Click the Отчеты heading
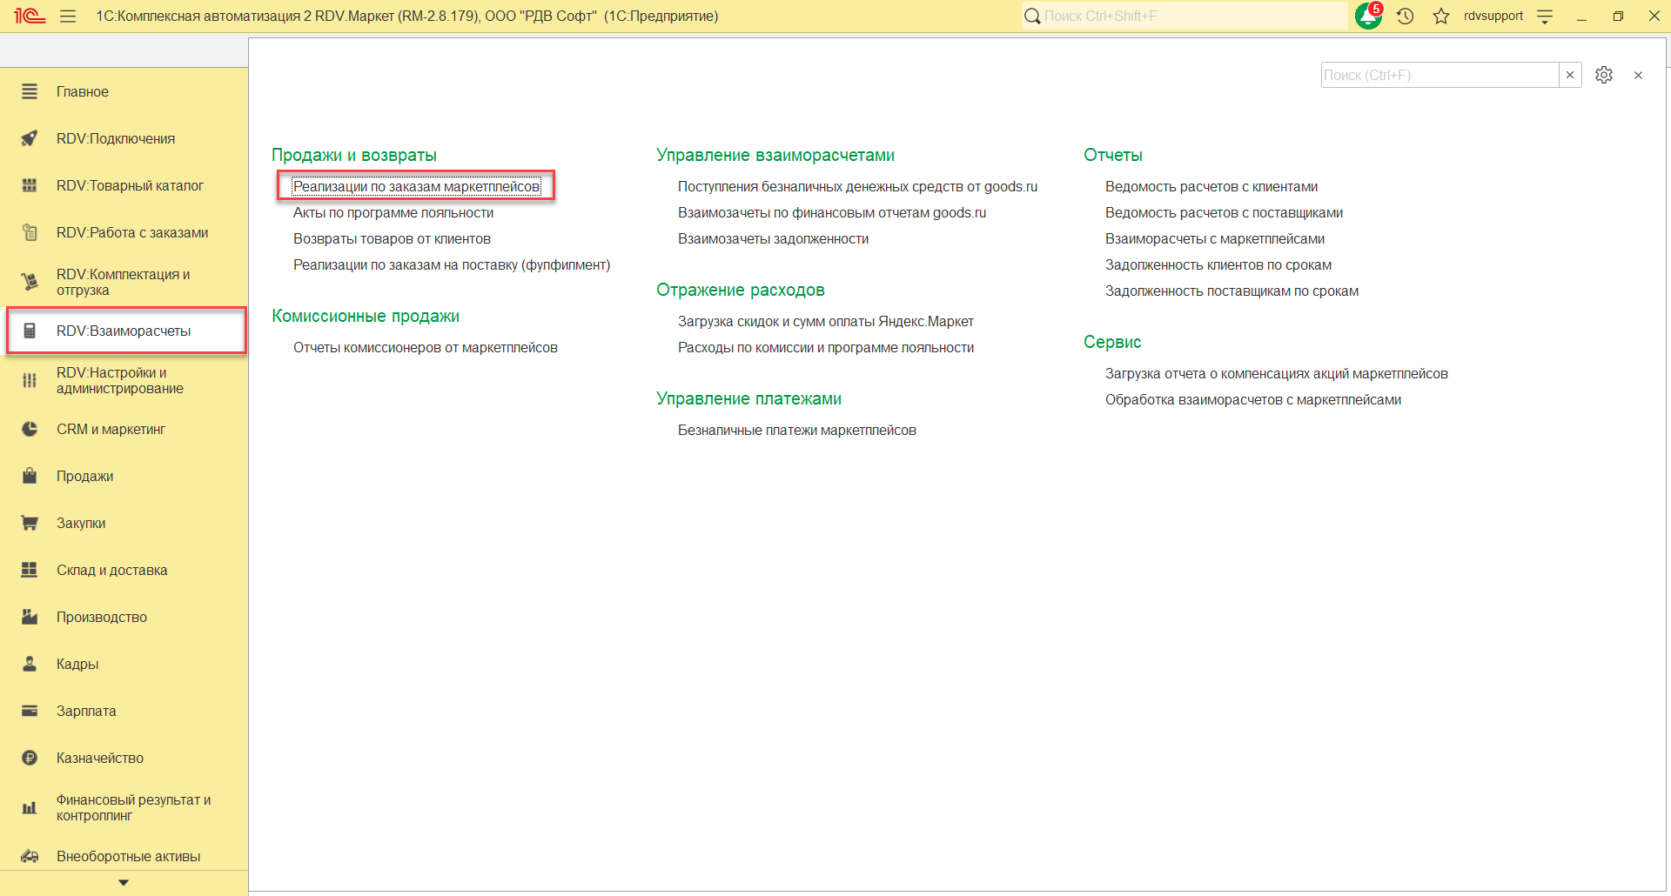Image resolution: width=1671 pixels, height=896 pixels. coord(1113,155)
